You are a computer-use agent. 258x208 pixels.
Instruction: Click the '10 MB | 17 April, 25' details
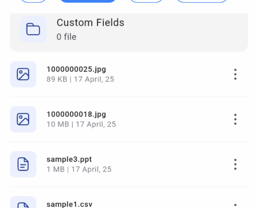(81, 124)
